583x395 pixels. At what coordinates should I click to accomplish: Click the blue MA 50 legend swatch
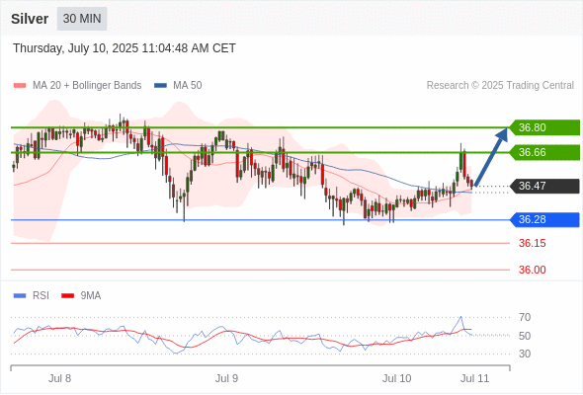click(x=160, y=86)
